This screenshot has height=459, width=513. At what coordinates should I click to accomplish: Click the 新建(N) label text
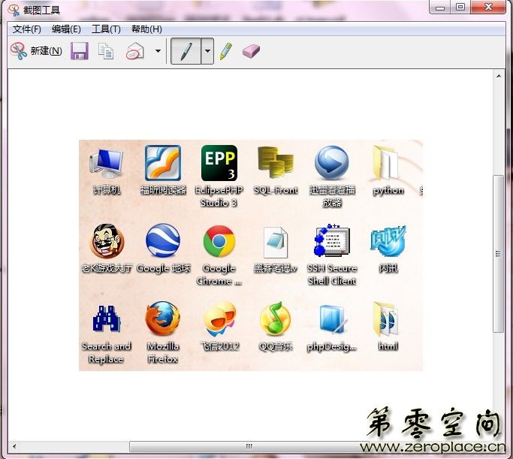(46, 51)
